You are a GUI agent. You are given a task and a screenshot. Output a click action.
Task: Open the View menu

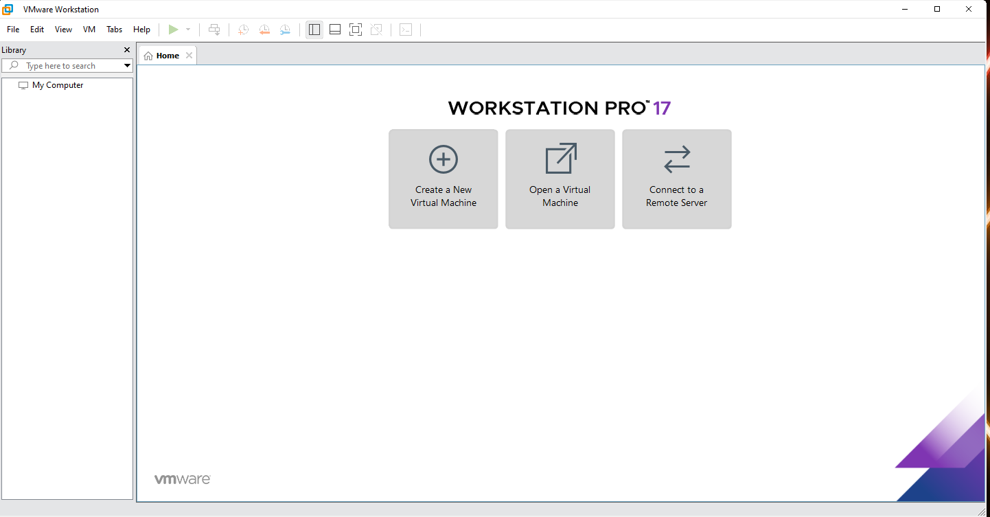64,30
